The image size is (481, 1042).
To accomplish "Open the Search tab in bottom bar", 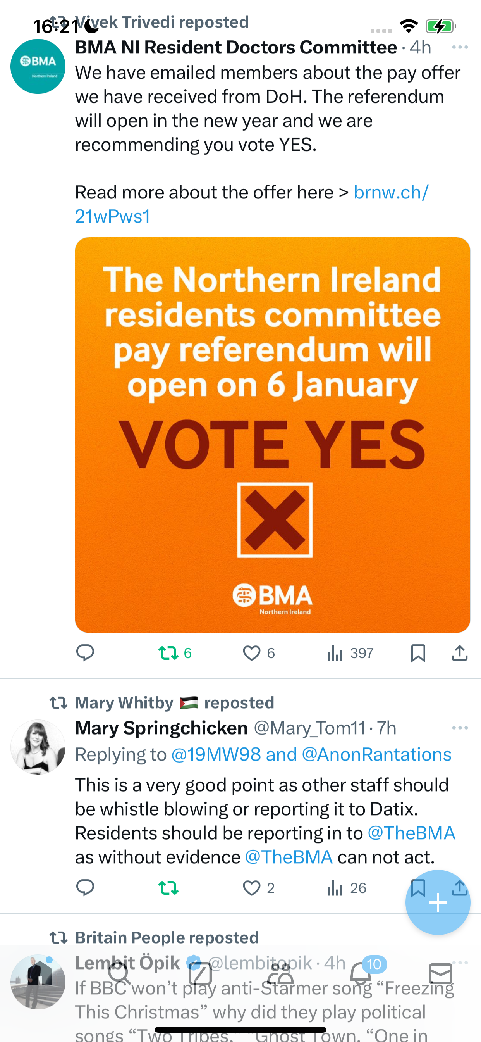I will (120, 974).
